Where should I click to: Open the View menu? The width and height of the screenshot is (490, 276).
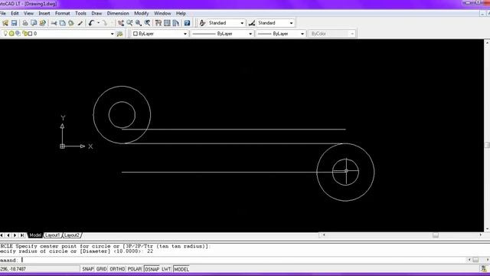(28, 14)
